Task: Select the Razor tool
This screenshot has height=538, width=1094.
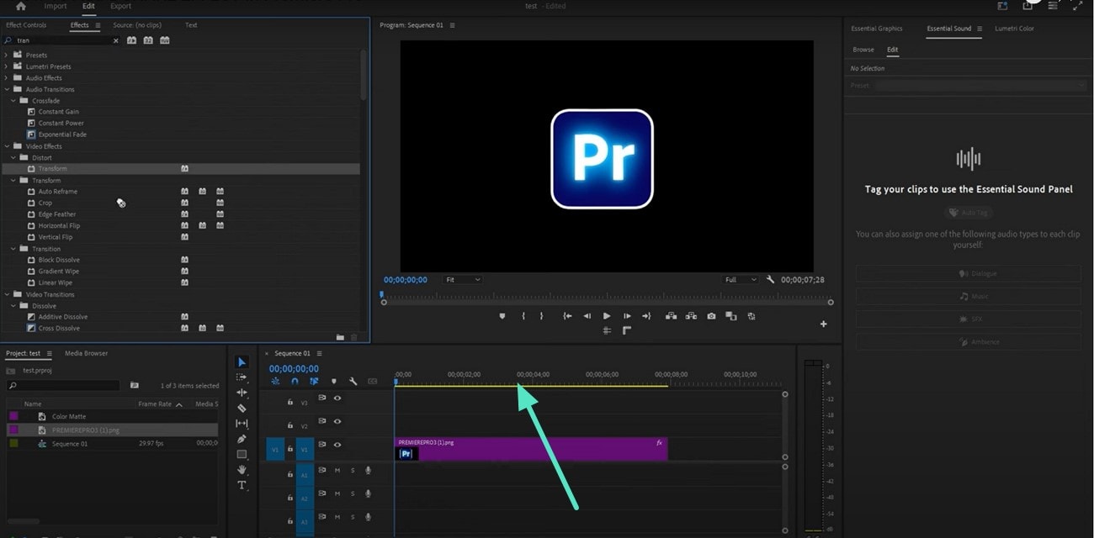Action: coord(242,408)
